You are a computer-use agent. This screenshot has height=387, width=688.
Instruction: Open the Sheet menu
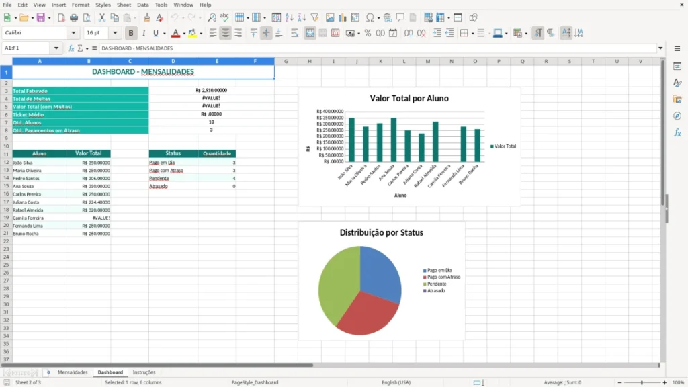pos(124,5)
